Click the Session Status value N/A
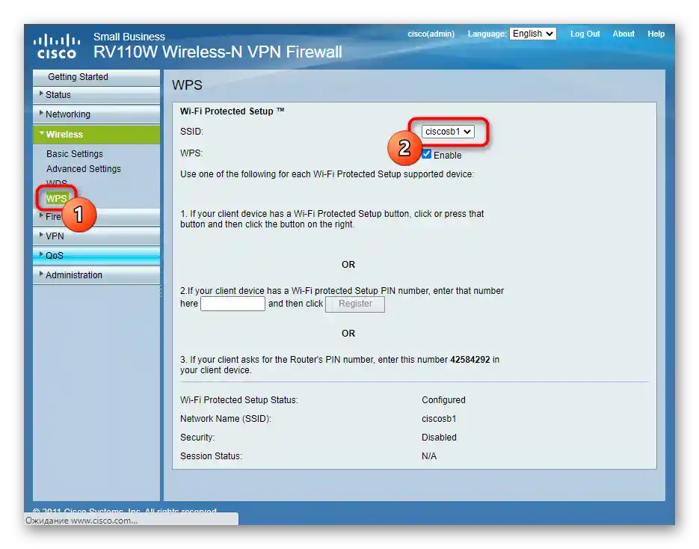Image resolution: width=699 pixels, height=549 pixels. 429,456
